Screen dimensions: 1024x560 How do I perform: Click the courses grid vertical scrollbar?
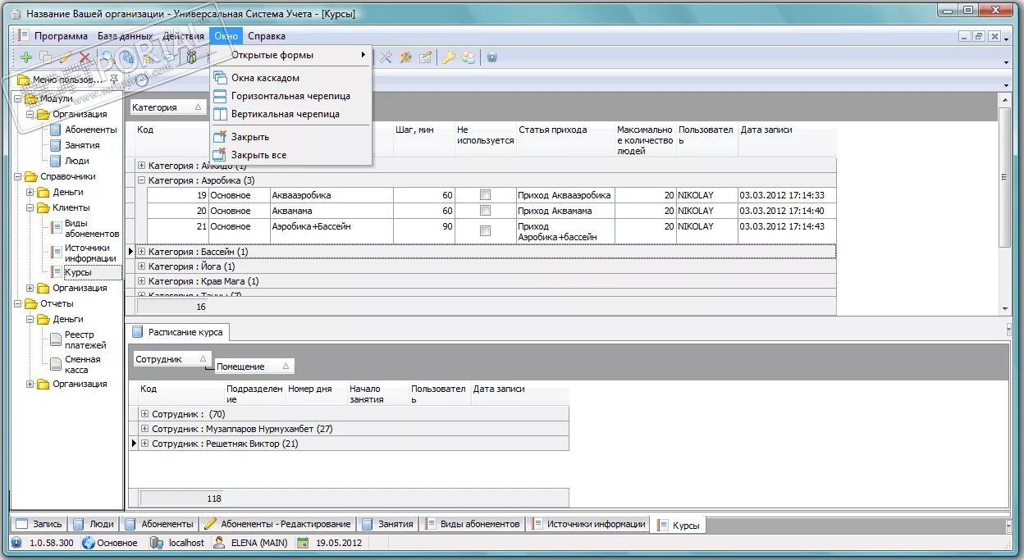[x=1005, y=203]
